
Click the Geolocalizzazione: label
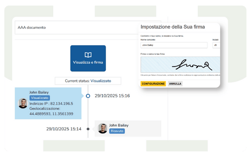pos(45,108)
